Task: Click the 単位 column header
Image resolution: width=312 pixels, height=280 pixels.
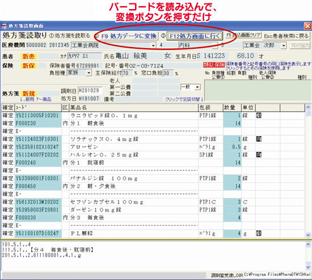Action: coord(248,108)
